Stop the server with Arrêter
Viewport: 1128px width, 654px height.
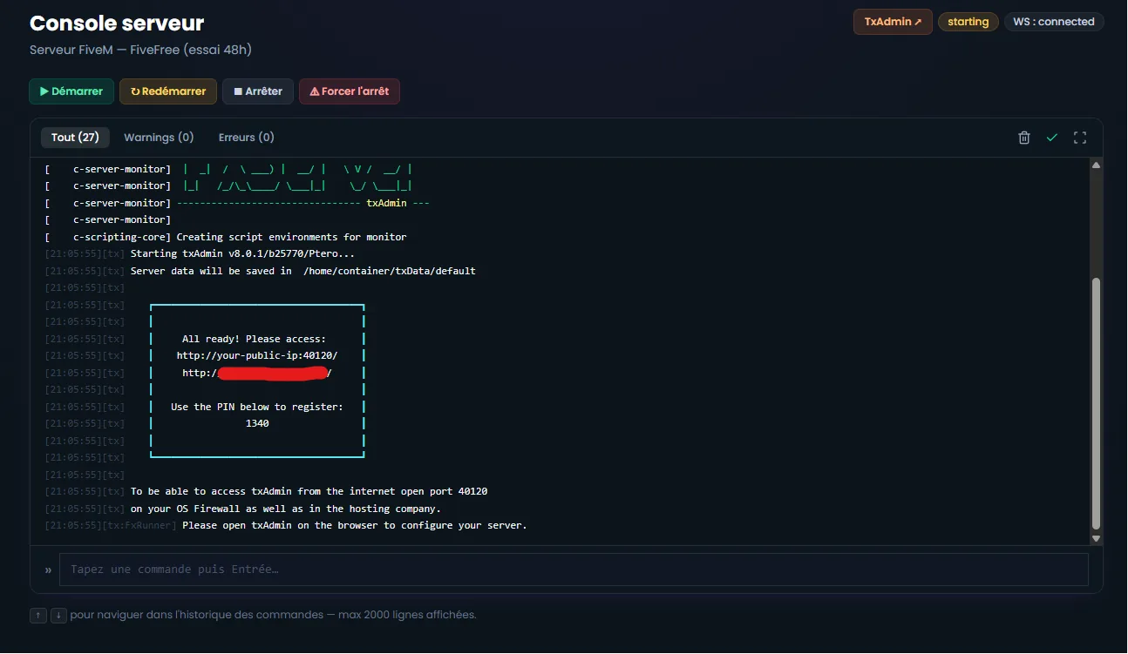258,91
